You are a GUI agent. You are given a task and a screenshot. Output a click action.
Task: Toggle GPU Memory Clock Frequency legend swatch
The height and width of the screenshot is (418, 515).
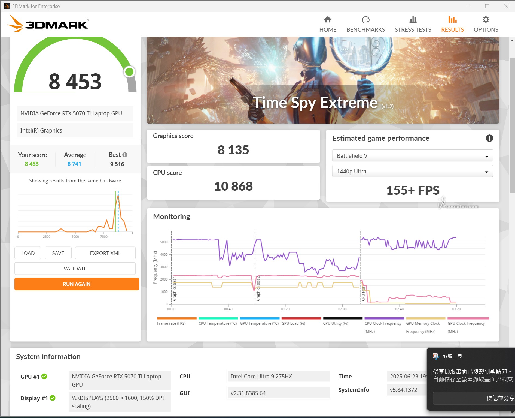pos(426,318)
